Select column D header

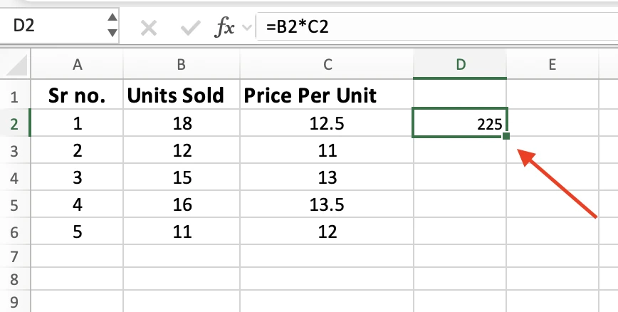(x=461, y=65)
